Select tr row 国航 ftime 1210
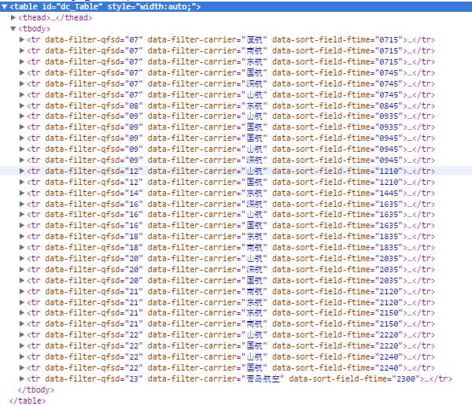472x406 pixels. click(230, 182)
